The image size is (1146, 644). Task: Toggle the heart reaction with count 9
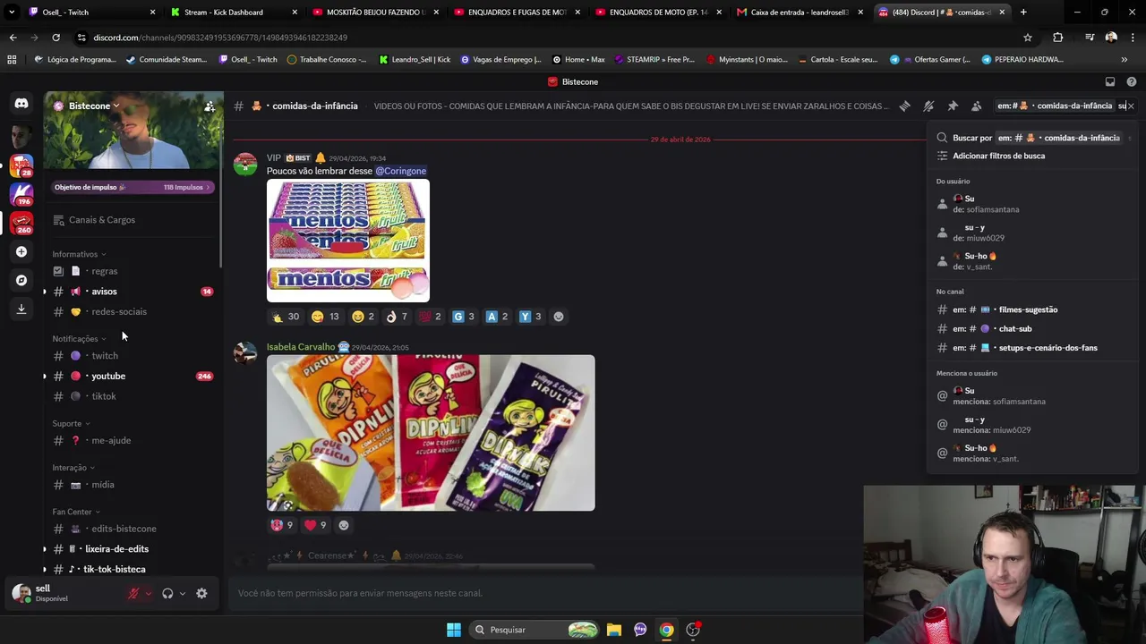[317, 525]
